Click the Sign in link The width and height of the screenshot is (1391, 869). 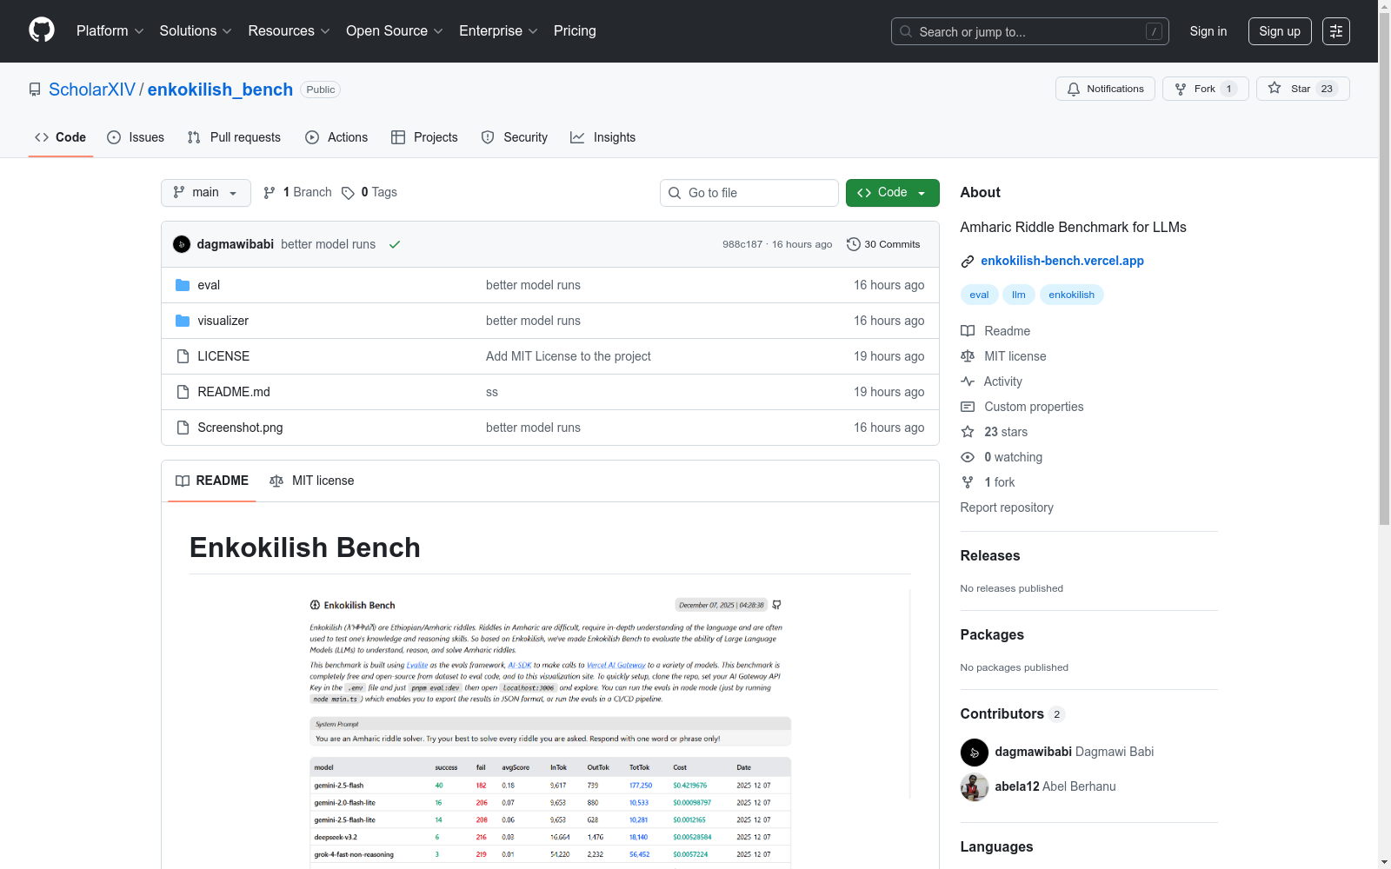pos(1208,31)
